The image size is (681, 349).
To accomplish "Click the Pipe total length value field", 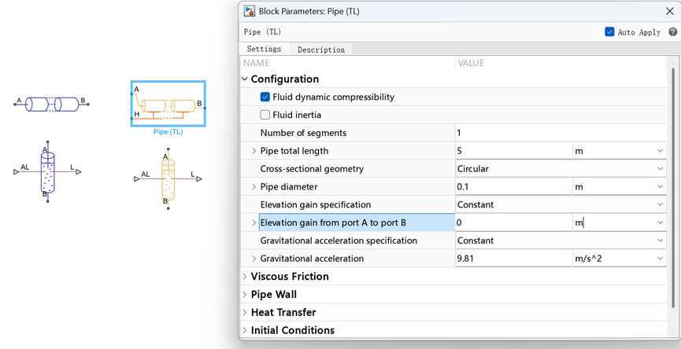I will tap(514, 151).
